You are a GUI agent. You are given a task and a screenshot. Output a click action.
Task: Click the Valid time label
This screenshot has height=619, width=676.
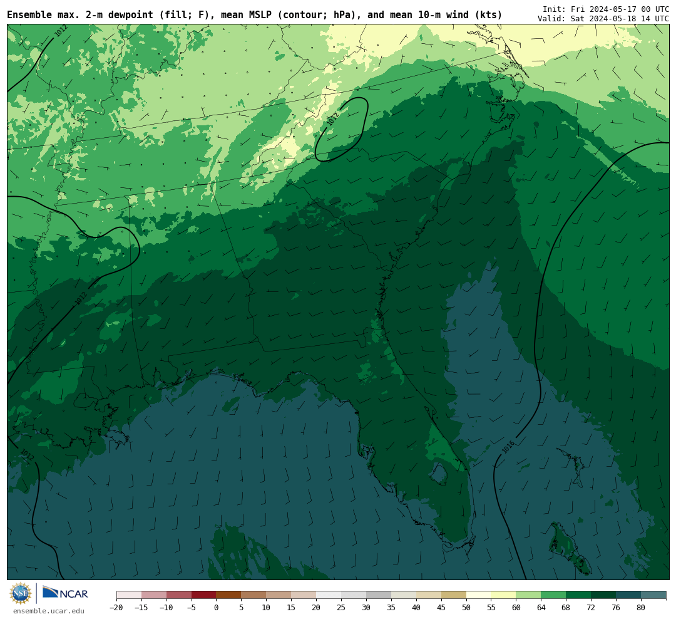[603, 19]
